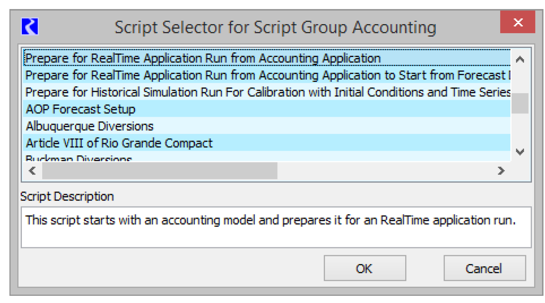Image resolution: width=545 pixels, height=303 pixels.
Task: Click the horizontal scrollbar thumb
Action: [159, 171]
